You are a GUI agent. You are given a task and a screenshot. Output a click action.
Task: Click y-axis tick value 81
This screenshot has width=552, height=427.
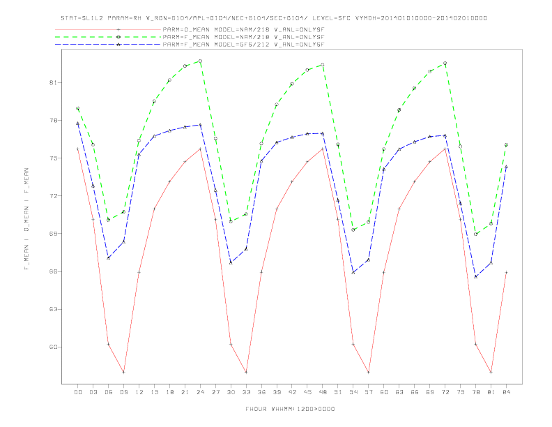[53, 83]
